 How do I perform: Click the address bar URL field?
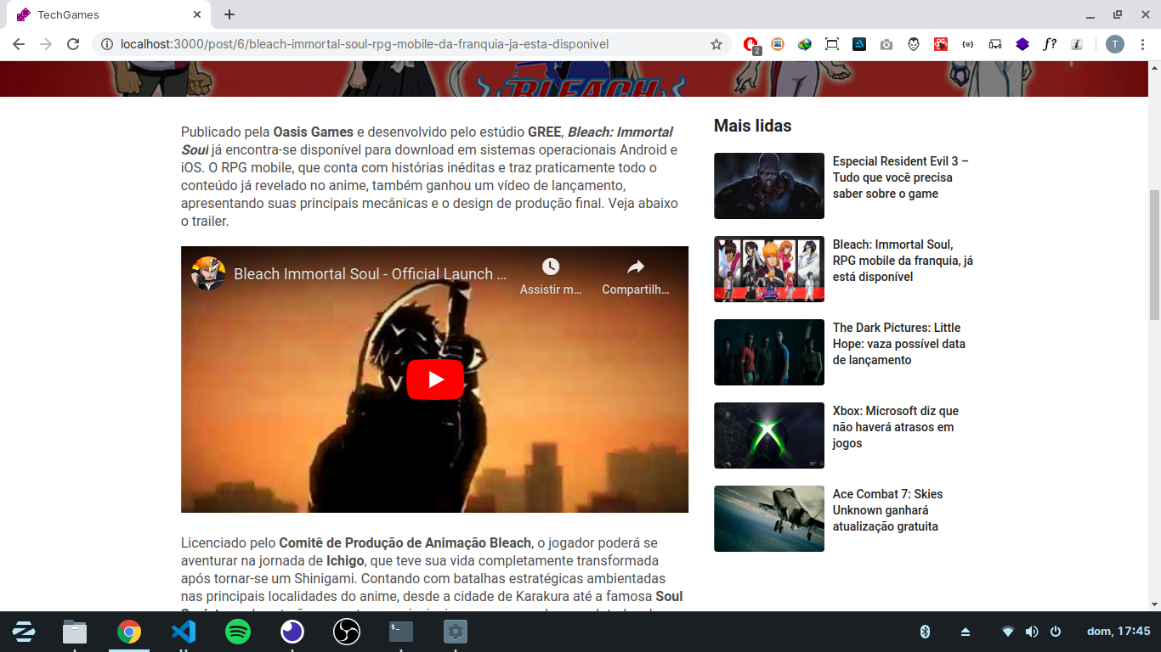[x=411, y=44]
